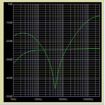Select the 10000Hz frequency label
Viewport: 105px width, 105px height.
click(x=88, y=99)
